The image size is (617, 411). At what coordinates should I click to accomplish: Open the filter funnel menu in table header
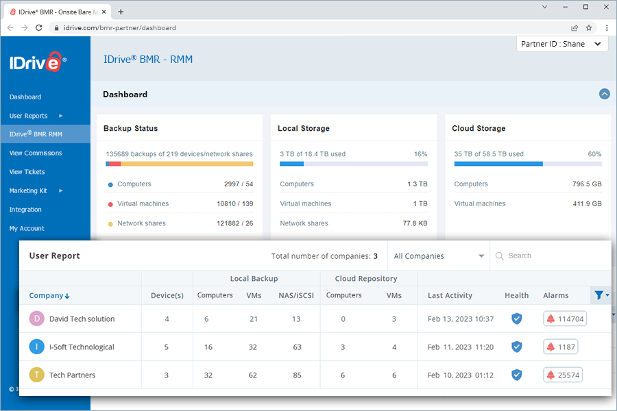601,295
